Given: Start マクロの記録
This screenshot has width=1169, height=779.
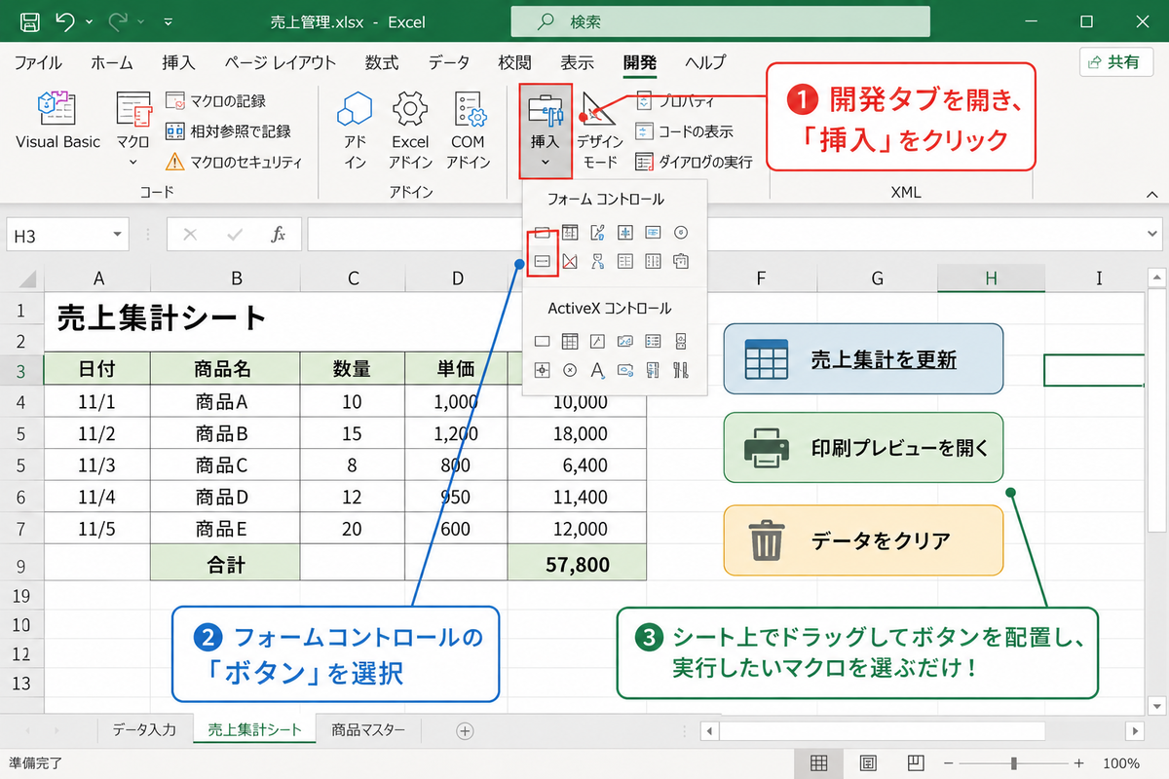Looking at the screenshot, I should [x=216, y=101].
